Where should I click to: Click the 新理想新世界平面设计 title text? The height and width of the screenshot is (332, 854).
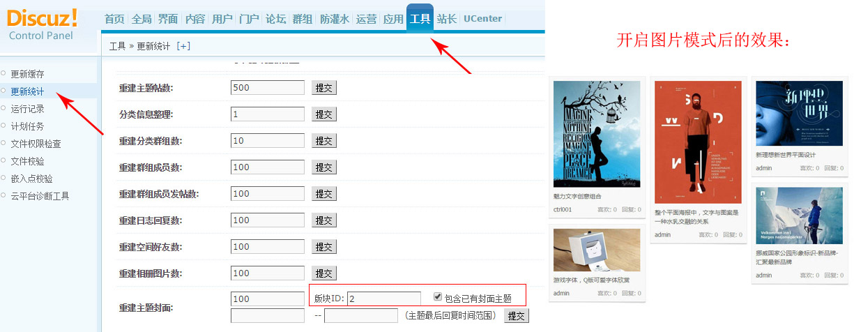[x=786, y=155]
